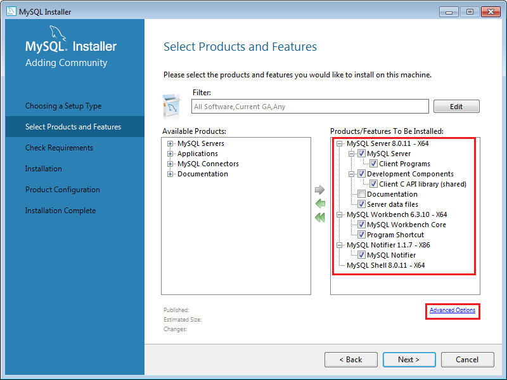Go to the Choosing a Setup Type step
Image resolution: width=507 pixels, height=380 pixels.
pyautogui.click(x=63, y=106)
